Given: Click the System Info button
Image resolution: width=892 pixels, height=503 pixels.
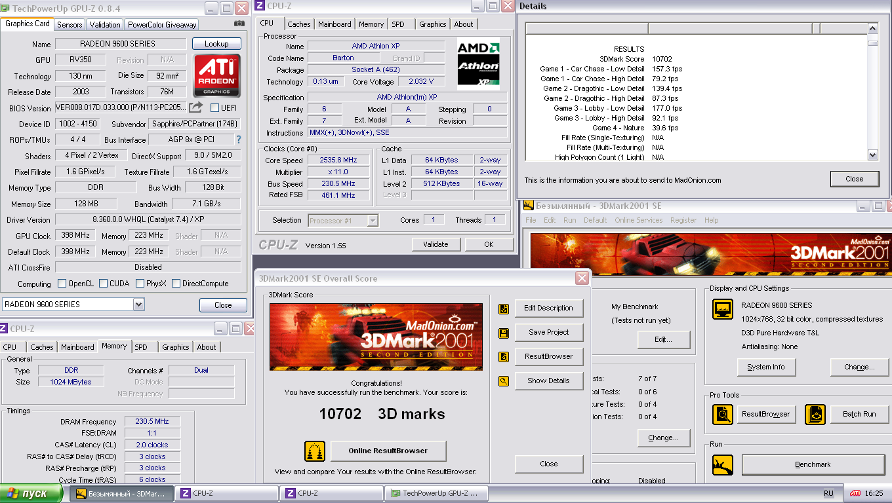Looking at the screenshot, I should [x=765, y=367].
